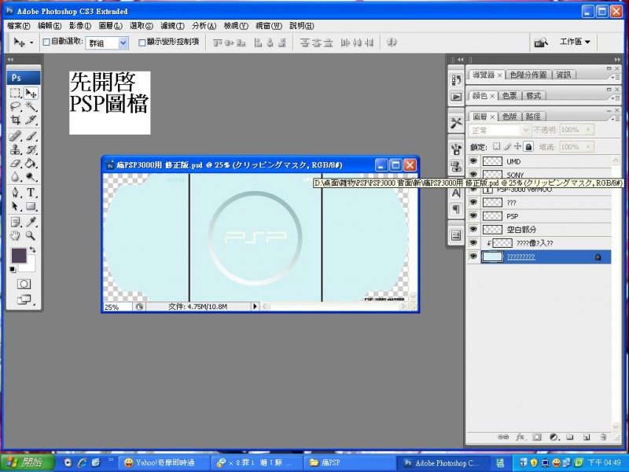The height and width of the screenshot is (472, 629).
Task: Choose the Healing Brush tool
Action: coord(15,136)
